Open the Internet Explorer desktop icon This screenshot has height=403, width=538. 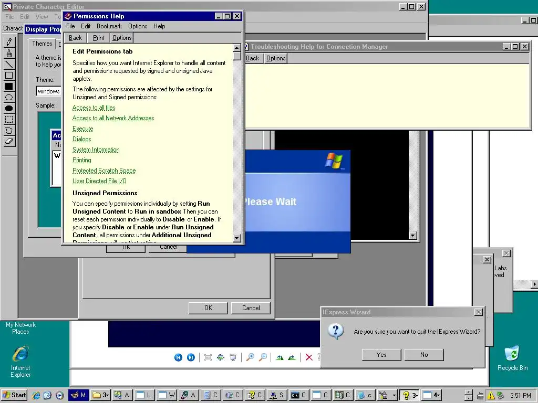tap(20, 362)
